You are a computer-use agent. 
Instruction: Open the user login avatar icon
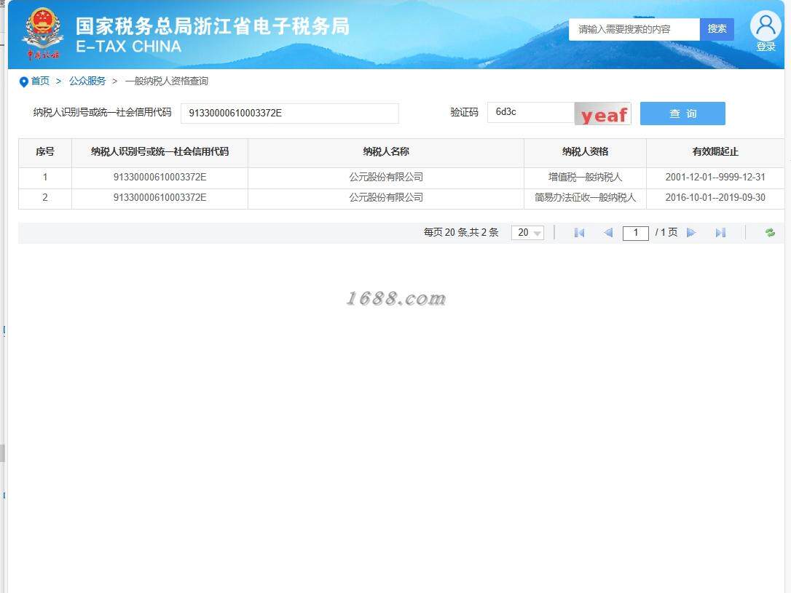coord(766,26)
